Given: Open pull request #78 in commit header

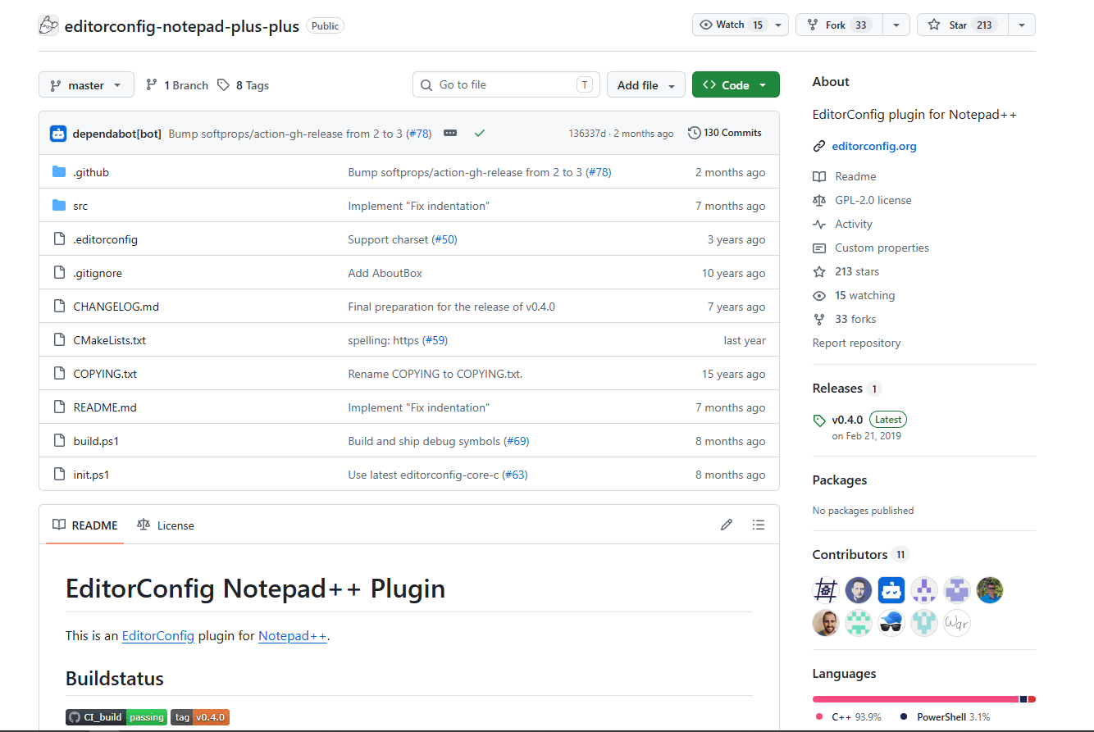Looking at the screenshot, I should point(418,134).
